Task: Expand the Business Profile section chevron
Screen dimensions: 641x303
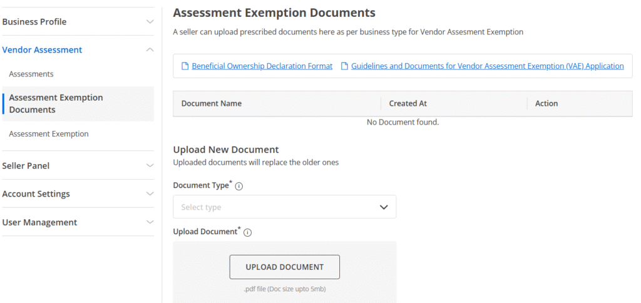Action: pos(150,22)
